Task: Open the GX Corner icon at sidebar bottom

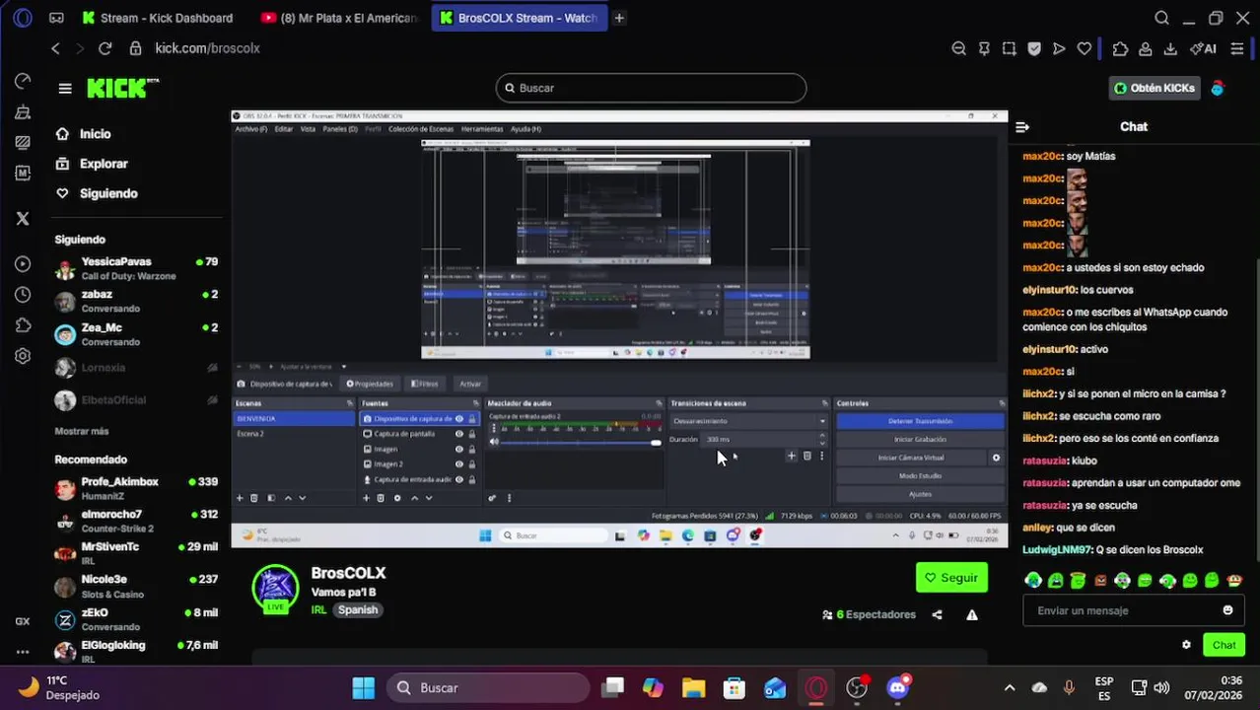Action: click(23, 621)
